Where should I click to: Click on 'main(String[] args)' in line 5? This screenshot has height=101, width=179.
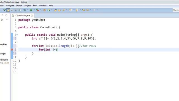point(73,35)
